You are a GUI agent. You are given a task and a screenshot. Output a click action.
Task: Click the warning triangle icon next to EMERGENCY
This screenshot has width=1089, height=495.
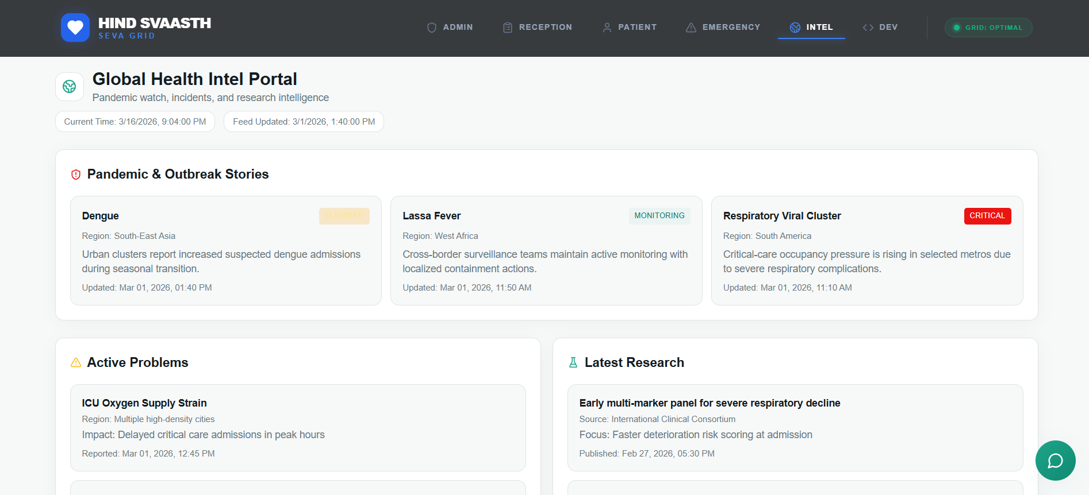click(x=691, y=28)
